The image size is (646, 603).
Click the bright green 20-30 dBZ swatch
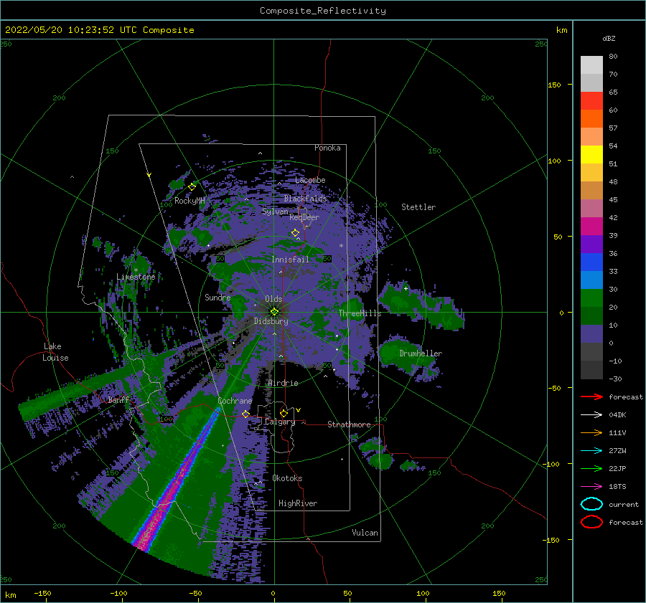tap(591, 298)
